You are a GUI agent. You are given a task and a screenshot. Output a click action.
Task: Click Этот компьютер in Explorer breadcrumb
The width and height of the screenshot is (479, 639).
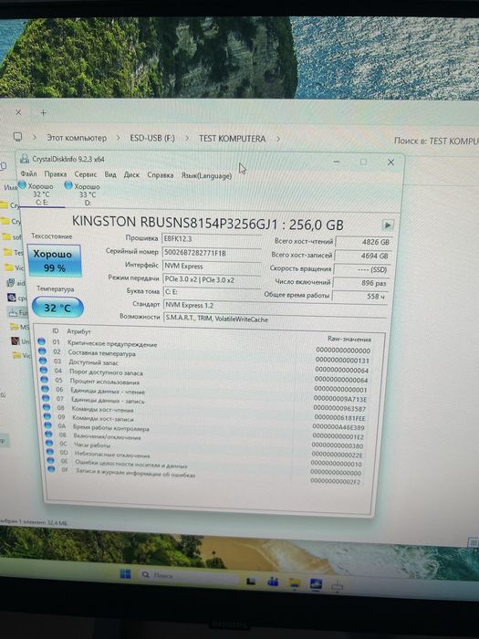pos(77,138)
